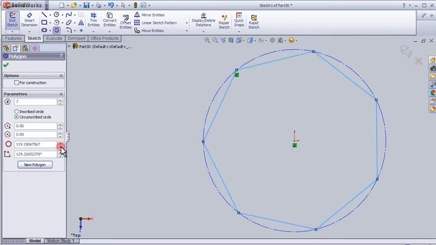Open Display/Delete Relations
436x245 pixels.
point(203,20)
